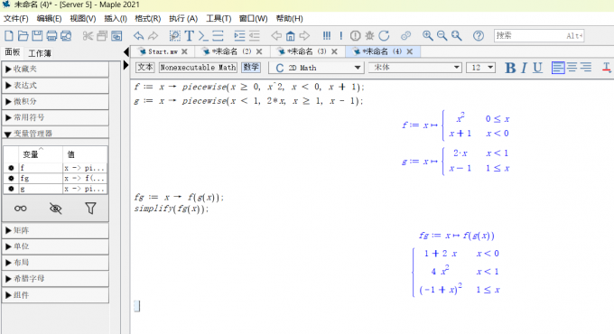Insert a Maple prompt with the >_ icon
This screenshot has height=334, width=614.
pos(203,36)
